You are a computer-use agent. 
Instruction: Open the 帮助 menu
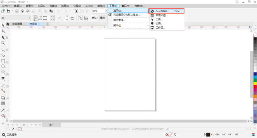pyautogui.click(x=138, y=6)
